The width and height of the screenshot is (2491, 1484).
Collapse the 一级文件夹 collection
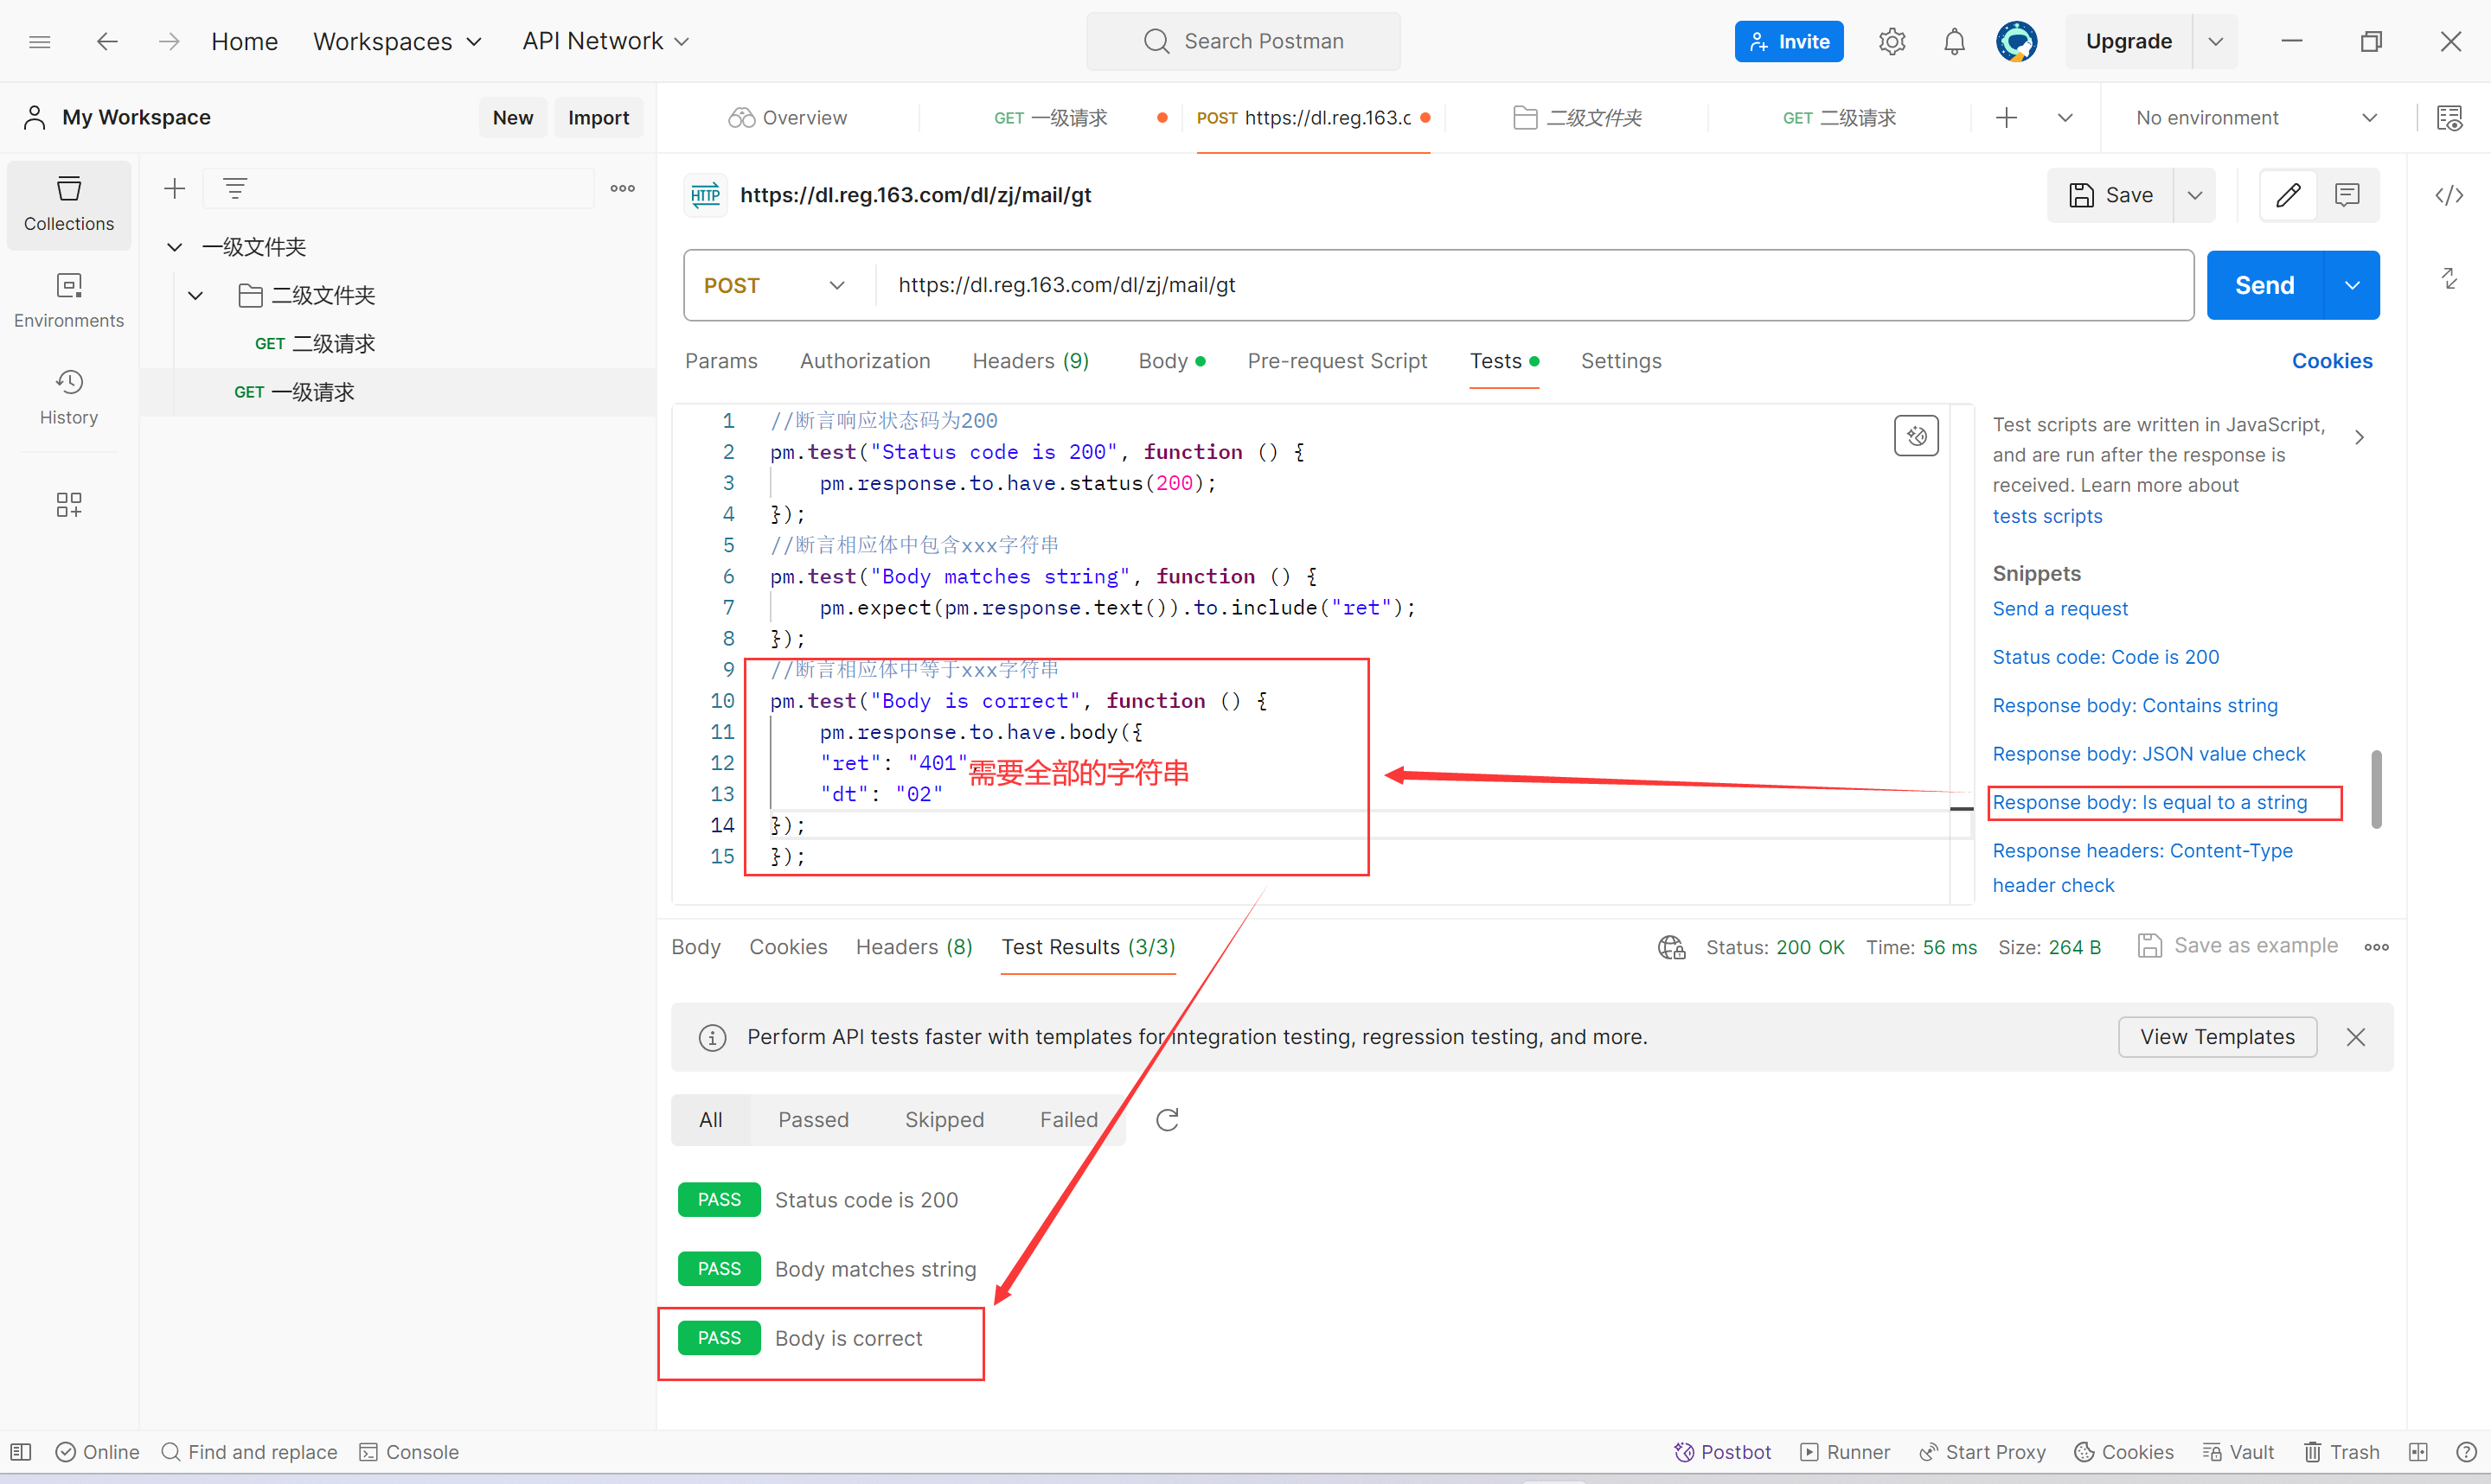[x=174, y=247]
